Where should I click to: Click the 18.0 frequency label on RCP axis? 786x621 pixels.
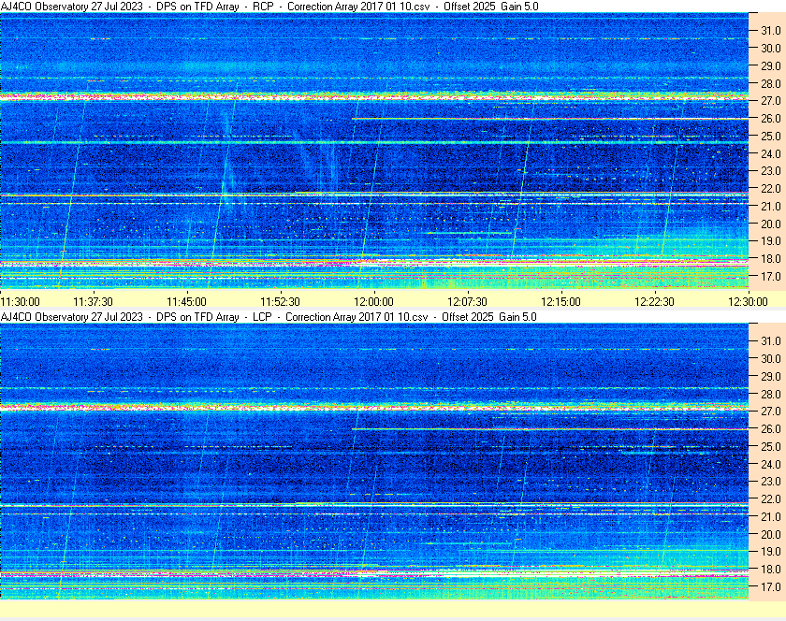[x=771, y=259]
